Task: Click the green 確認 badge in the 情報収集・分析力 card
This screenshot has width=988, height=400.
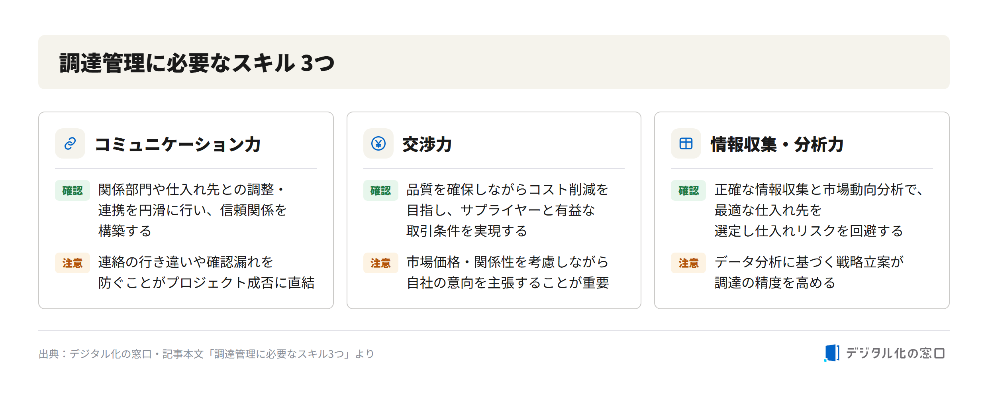Action: click(x=688, y=190)
